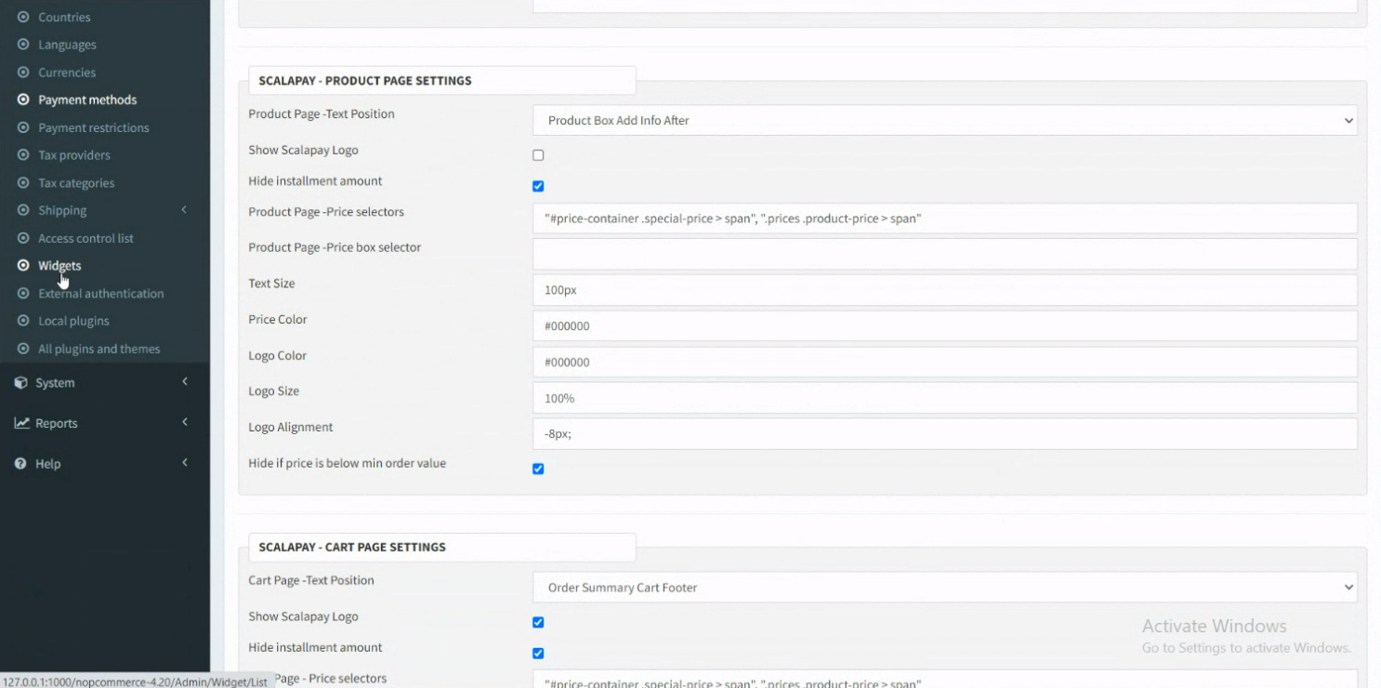Open the Widgets list page
Image resolution: width=1381 pixels, height=688 pixels.
59,265
